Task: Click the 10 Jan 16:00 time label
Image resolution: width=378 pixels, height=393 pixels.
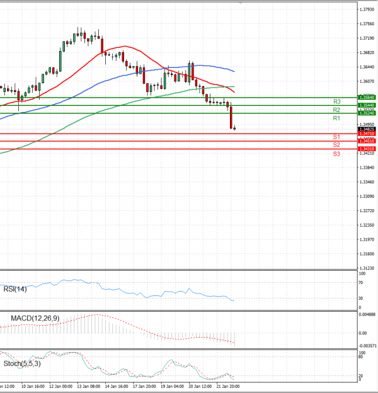Action: click(33, 386)
